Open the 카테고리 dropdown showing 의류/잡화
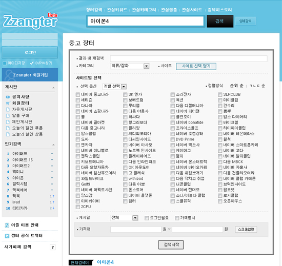 pyautogui.click(x=130, y=66)
